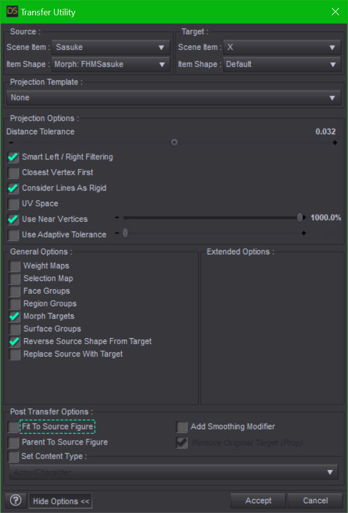Expand the Projection Template dropdown

(x=174, y=98)
